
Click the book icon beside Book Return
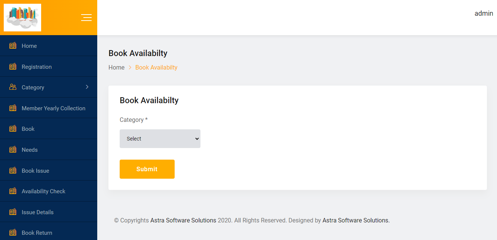(13, 233)
